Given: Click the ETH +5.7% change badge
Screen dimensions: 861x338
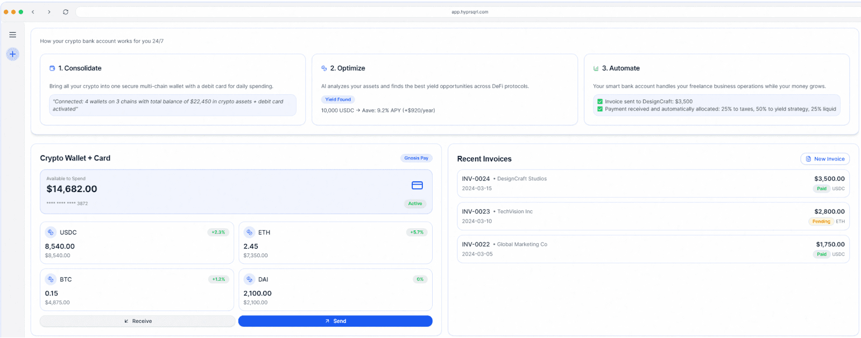Looking at the screenshot, I should [417, 233].
